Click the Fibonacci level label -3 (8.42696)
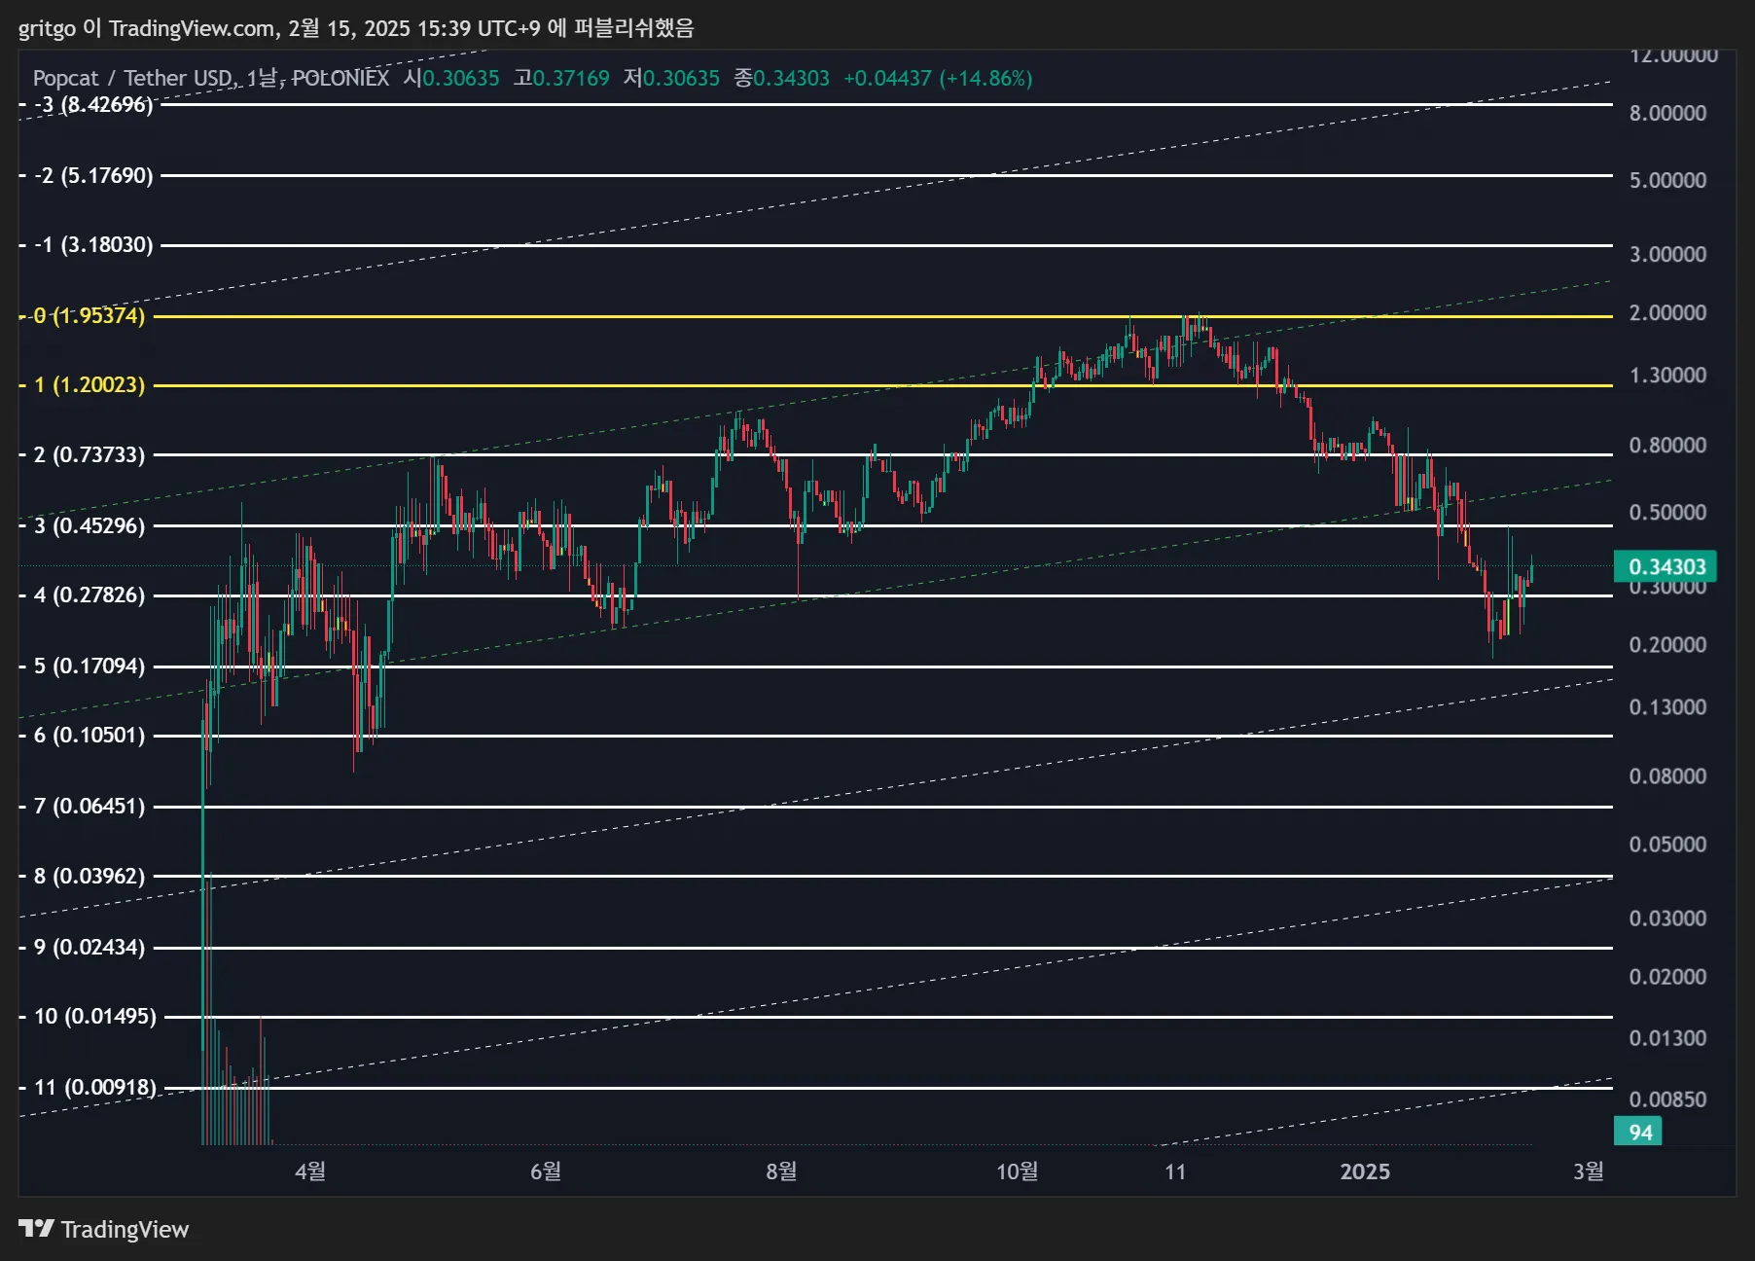This screenshot has width=1755, height=1261. 93,104
